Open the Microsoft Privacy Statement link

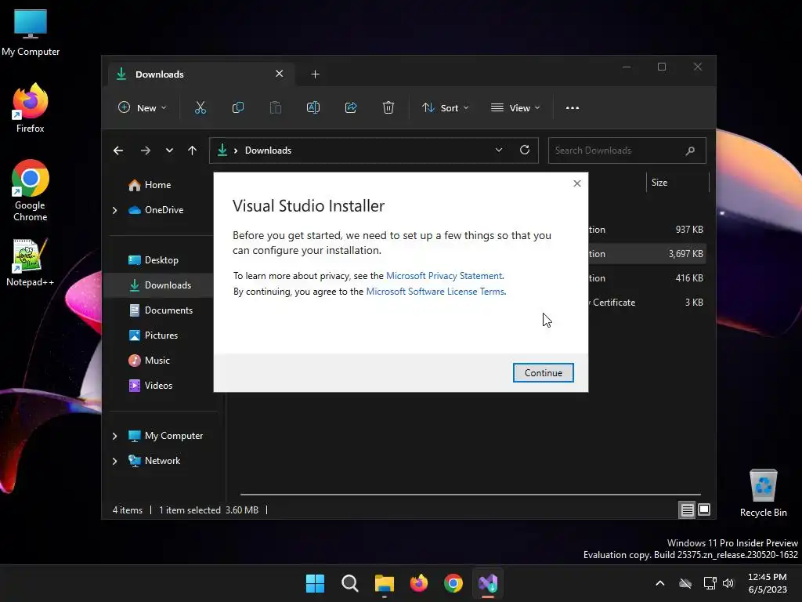coord(444,275)
